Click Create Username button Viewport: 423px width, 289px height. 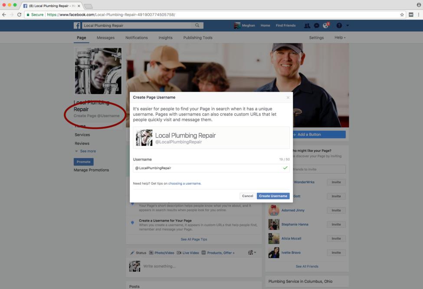[273, 196]
